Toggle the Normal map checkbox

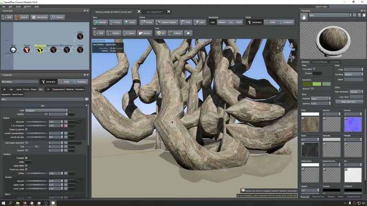click(x=346, y=119)
